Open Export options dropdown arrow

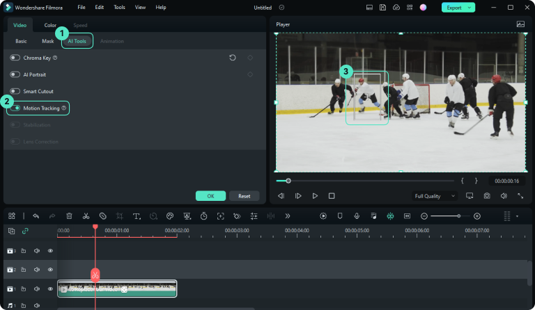pyautogui.click(x=470, y=8)
